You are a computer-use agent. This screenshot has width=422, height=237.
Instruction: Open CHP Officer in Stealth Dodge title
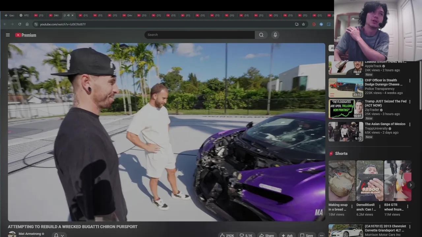click(383, 82)
